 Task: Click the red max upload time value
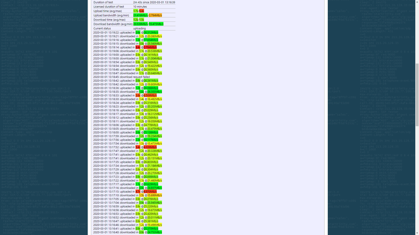(141, 11)
